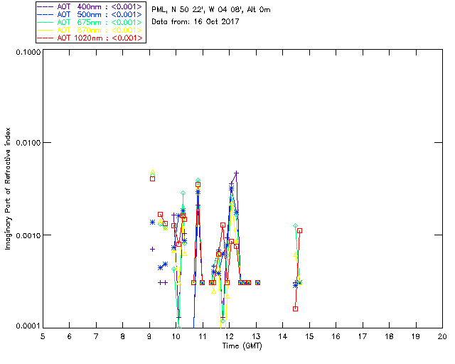Click the purple dashed line sample in legend
Screen dimensions: 455x364
(45, 6)
